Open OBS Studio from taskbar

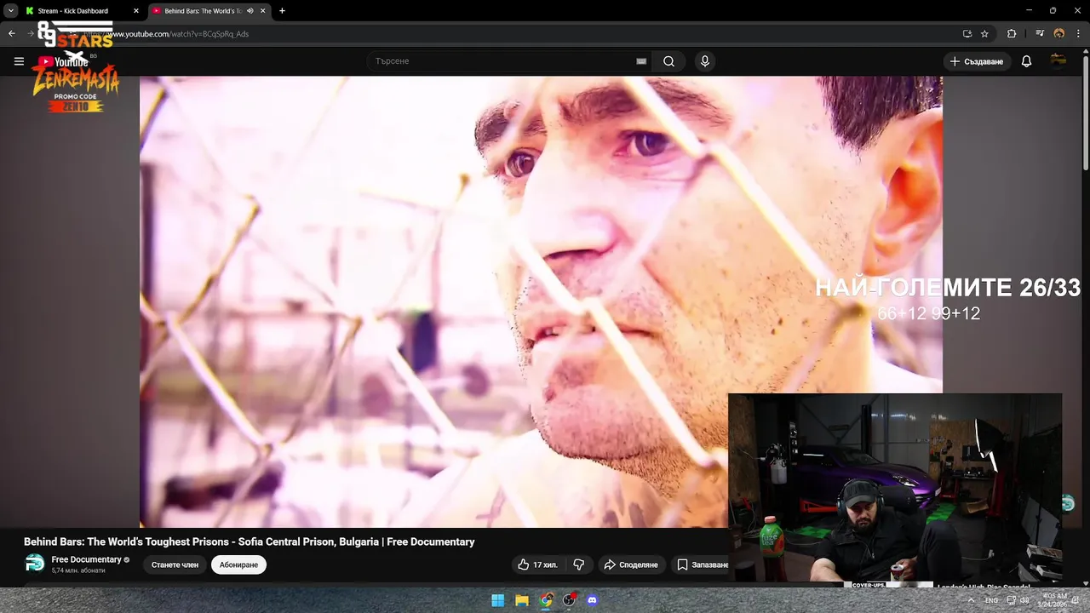tap(569, 600)
